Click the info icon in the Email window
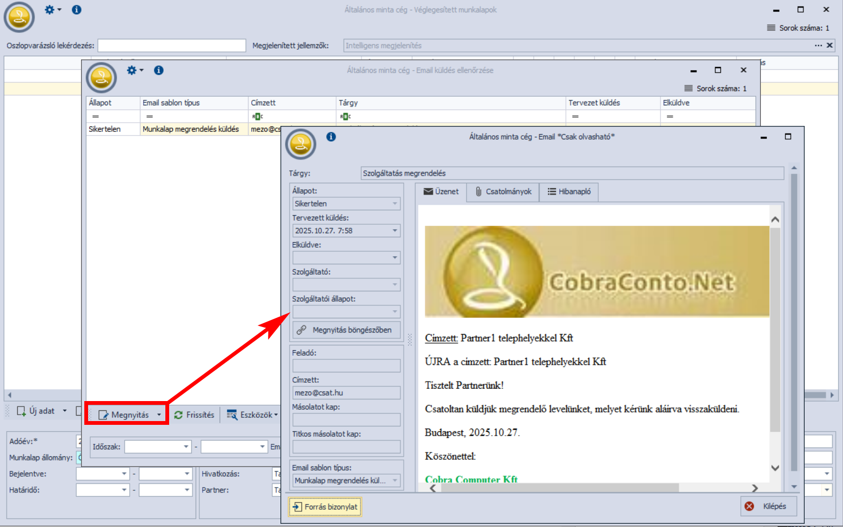 (331, 137)
